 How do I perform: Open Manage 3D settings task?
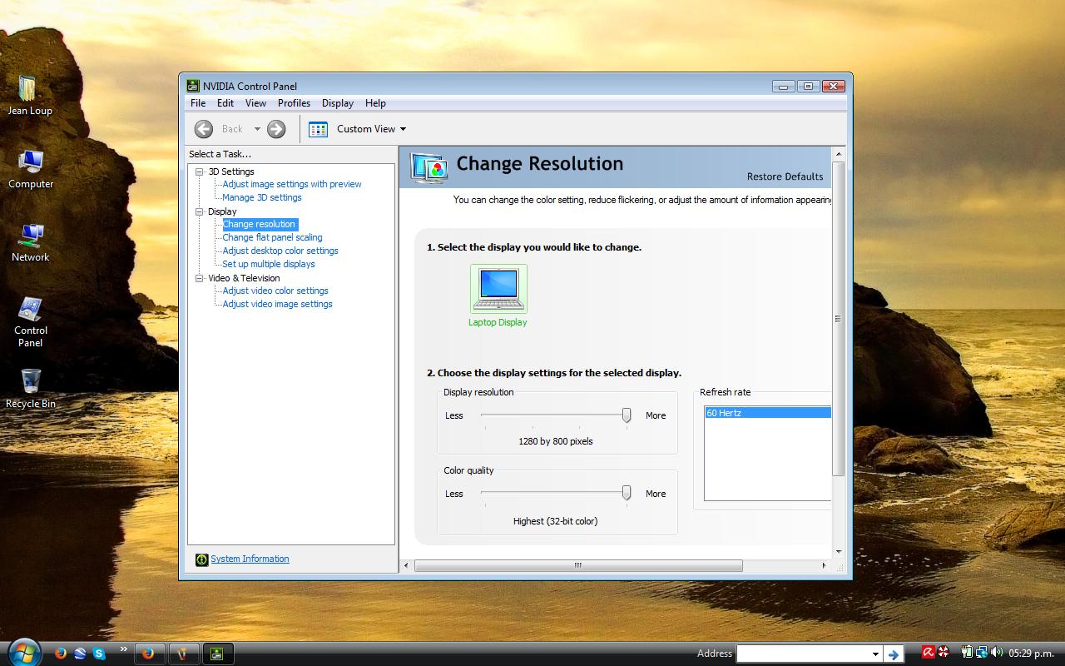click(262, 197)
